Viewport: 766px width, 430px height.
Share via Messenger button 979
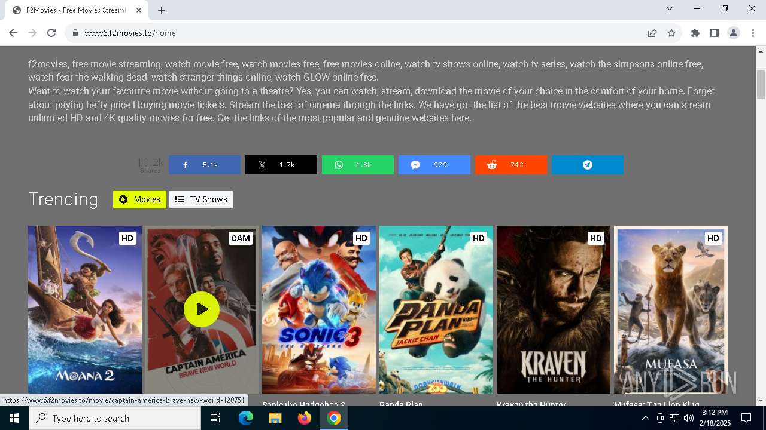point(434,165)
